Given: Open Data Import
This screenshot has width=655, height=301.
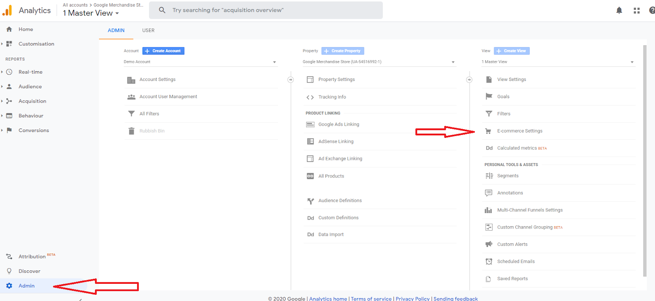Looking at the screenshot, I should point(331,234).
